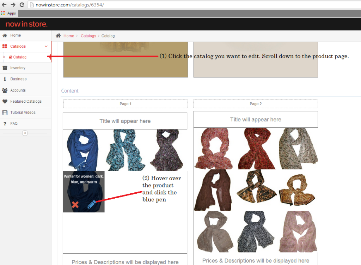Select the solid blue scarf on Page 1
Image resolution: width=361 pixels, height=265 pixels.
click(x=83, y=150)
